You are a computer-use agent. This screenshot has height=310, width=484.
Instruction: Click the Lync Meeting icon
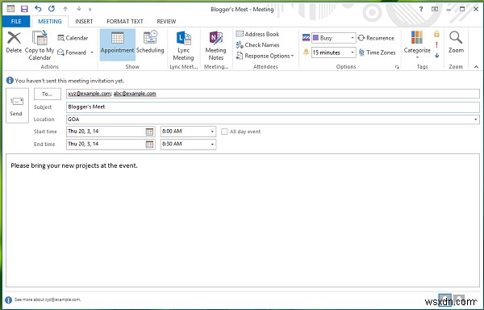click(x=183, y=39)
